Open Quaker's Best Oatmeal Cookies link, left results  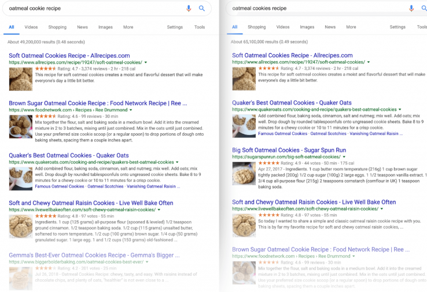pyautogui.click(x=69, y=155)
